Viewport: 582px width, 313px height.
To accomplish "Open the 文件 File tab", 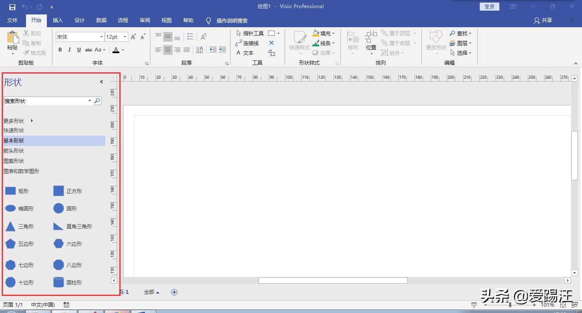I will pos(12,20).
